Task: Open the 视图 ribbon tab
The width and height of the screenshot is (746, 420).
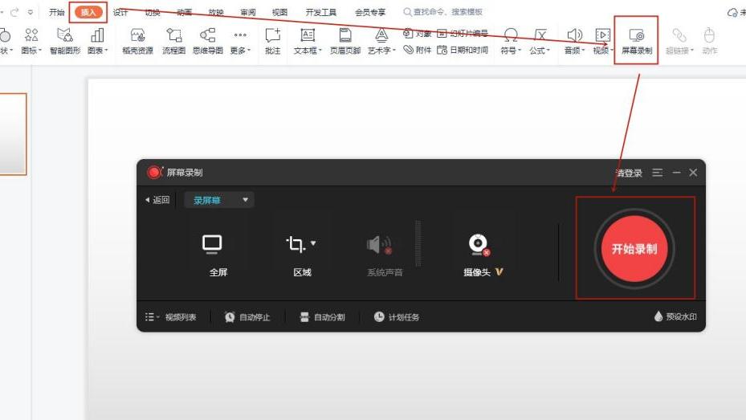Action: coord(279,12)
